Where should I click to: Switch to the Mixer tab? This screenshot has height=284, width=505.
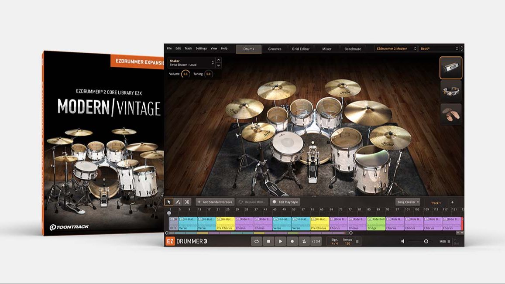(x=327, y=49)
